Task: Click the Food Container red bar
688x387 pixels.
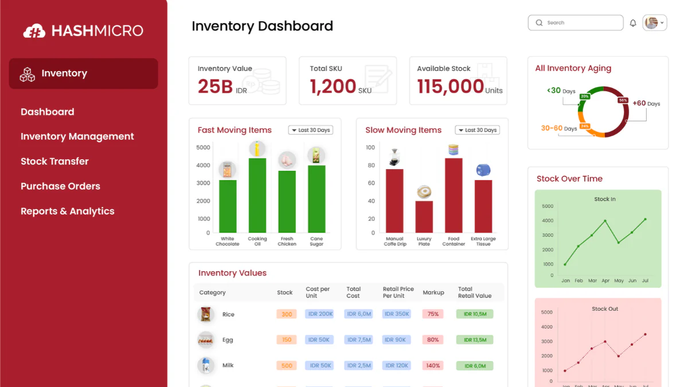Action: click(x=454, y=196)
